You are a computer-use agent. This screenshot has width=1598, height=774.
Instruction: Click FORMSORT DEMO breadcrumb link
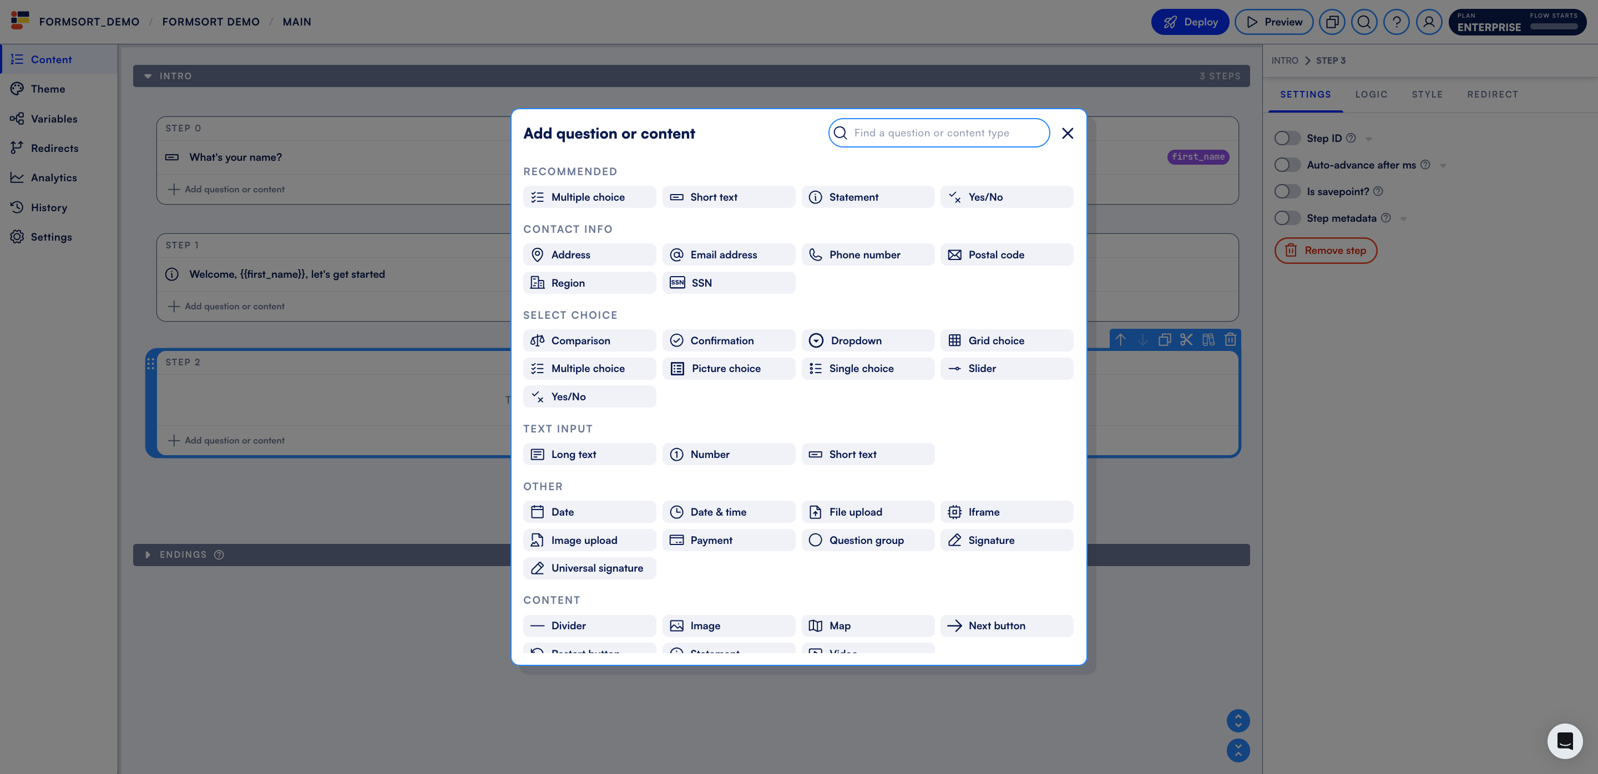coord(211,22)
